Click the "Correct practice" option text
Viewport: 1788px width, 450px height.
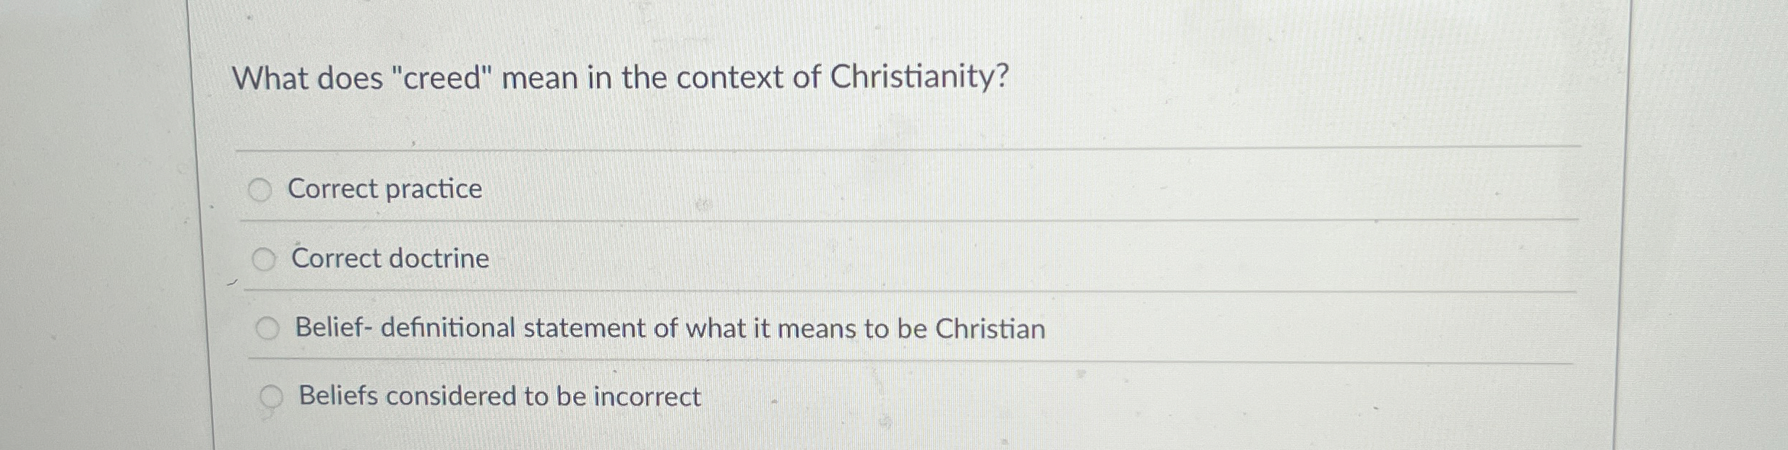[384, 189]
